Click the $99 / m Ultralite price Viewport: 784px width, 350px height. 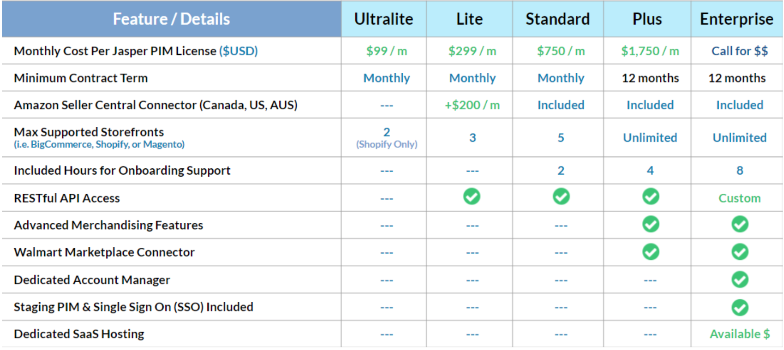[387, 51]
